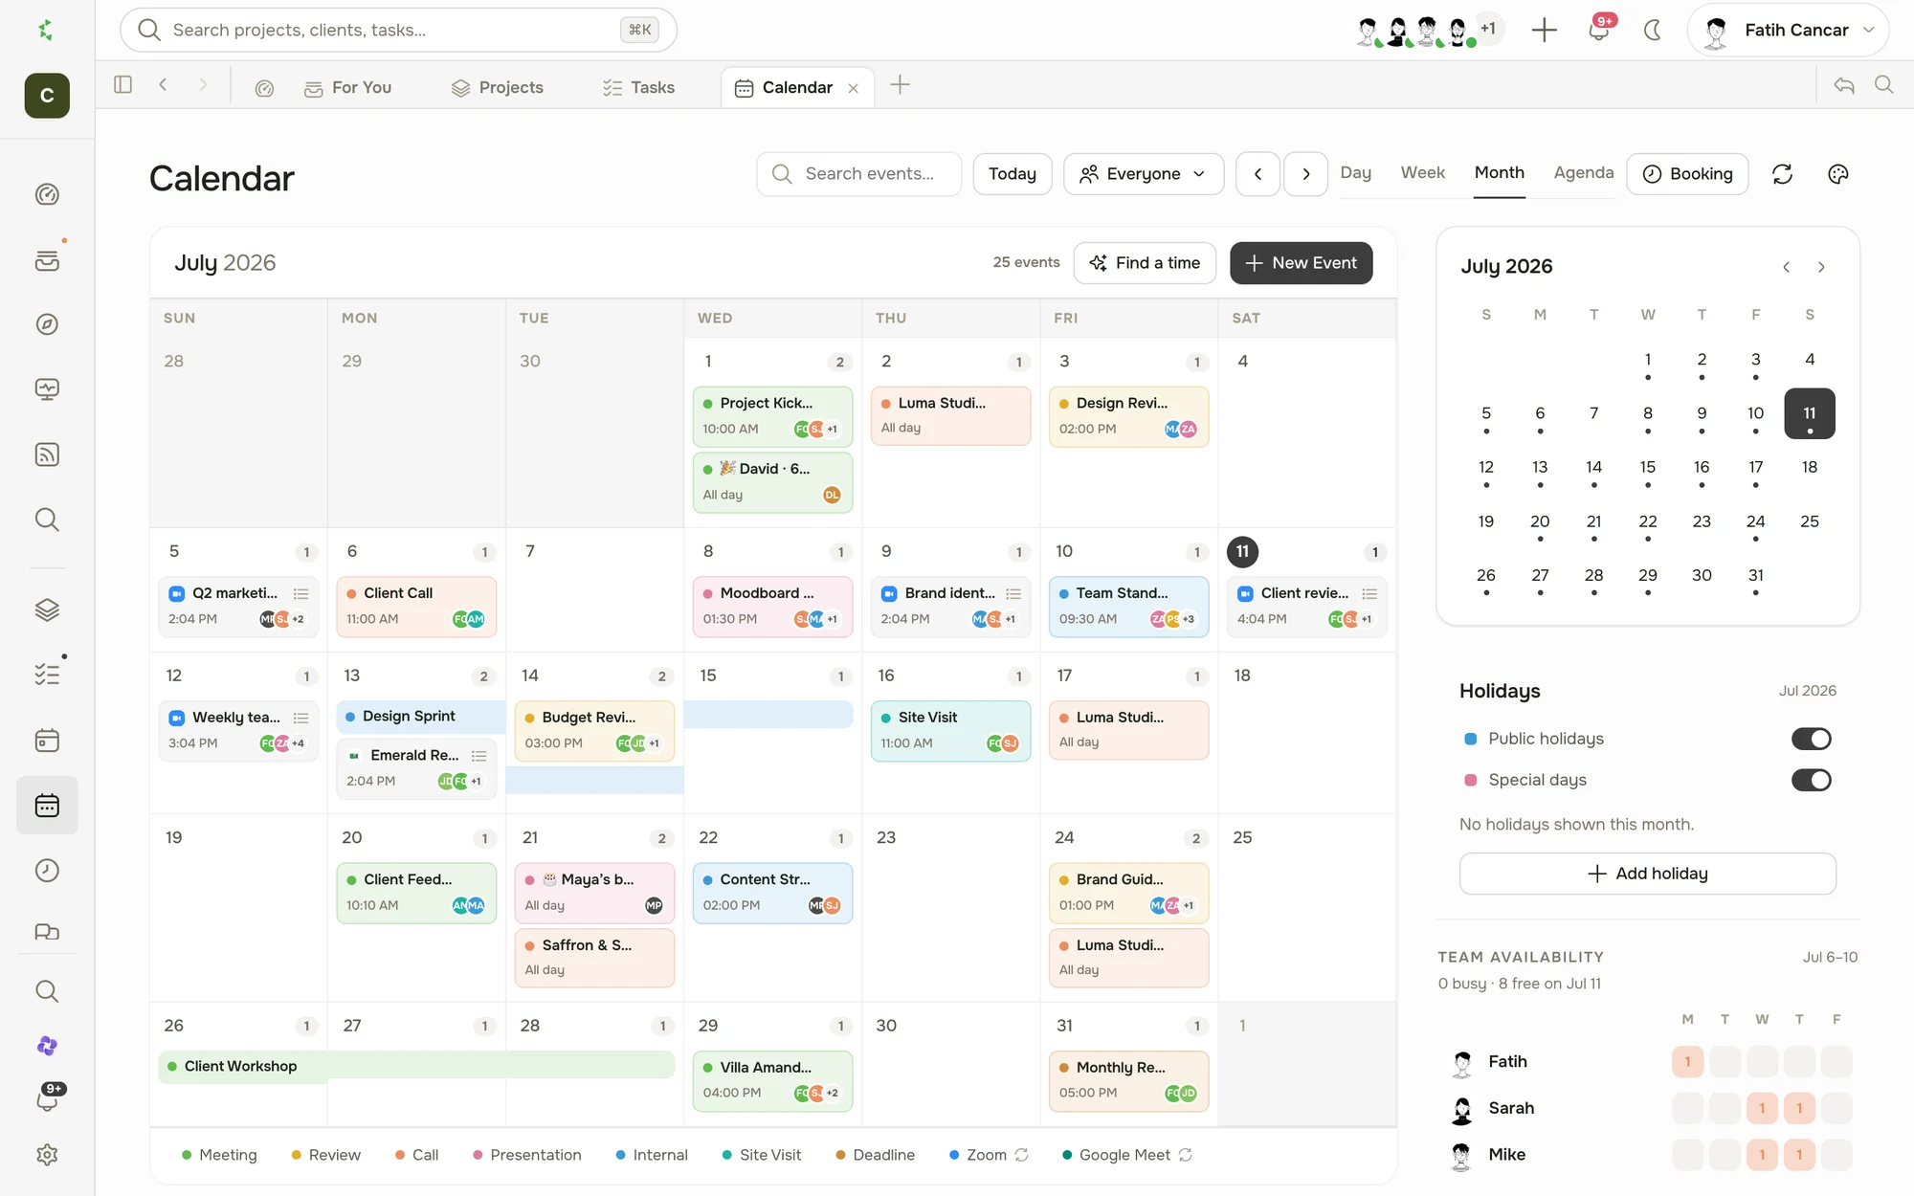The height and width of the screenshot is (1196, 1914).
Task: Expand the +1 team members avatar
Action: 1487,29
